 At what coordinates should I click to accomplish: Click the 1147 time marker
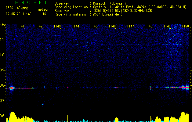click(x=130, y=26)
